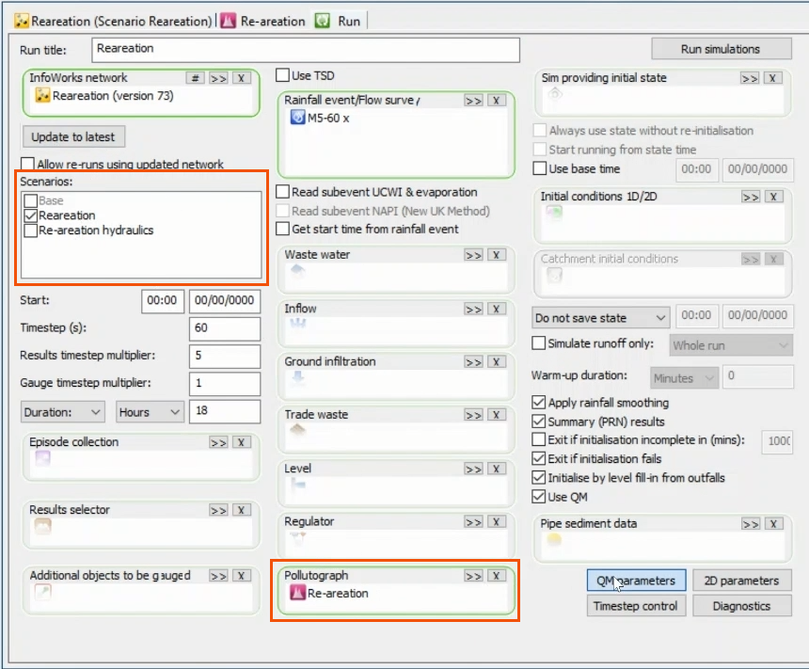Open the Do not save state dropdown
809x669 pixels.
click(658, 317)
